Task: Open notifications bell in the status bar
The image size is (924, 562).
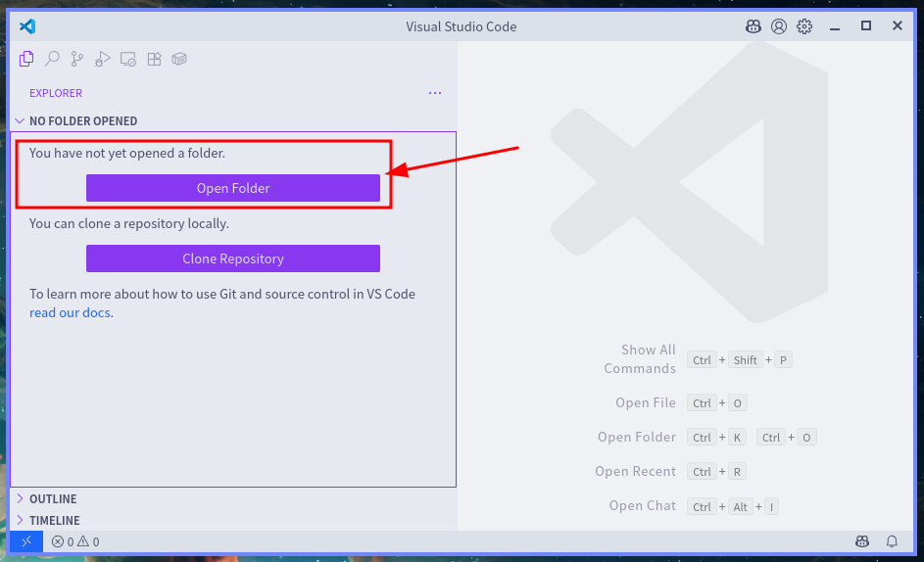Action: click(x=892, y=541)
